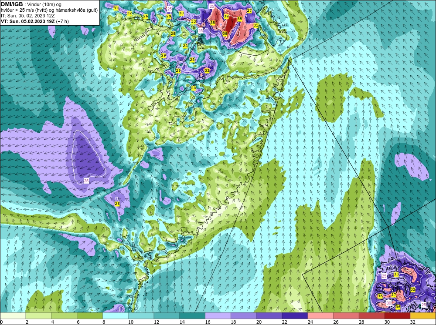Click the 14–16 m/s legend color swatch

tap(192, 316)
